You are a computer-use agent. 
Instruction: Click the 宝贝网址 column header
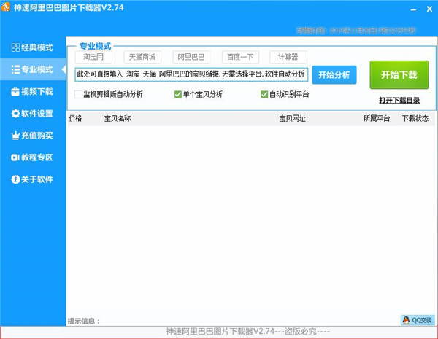pos(293,118)
